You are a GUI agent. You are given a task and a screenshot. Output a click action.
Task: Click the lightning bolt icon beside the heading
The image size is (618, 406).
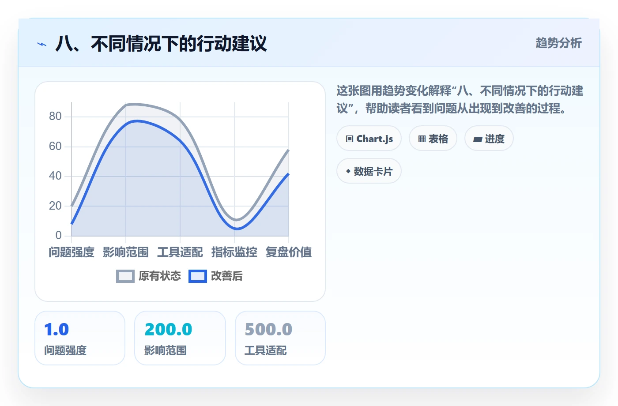pyautogui.click(x=42, y=44)
